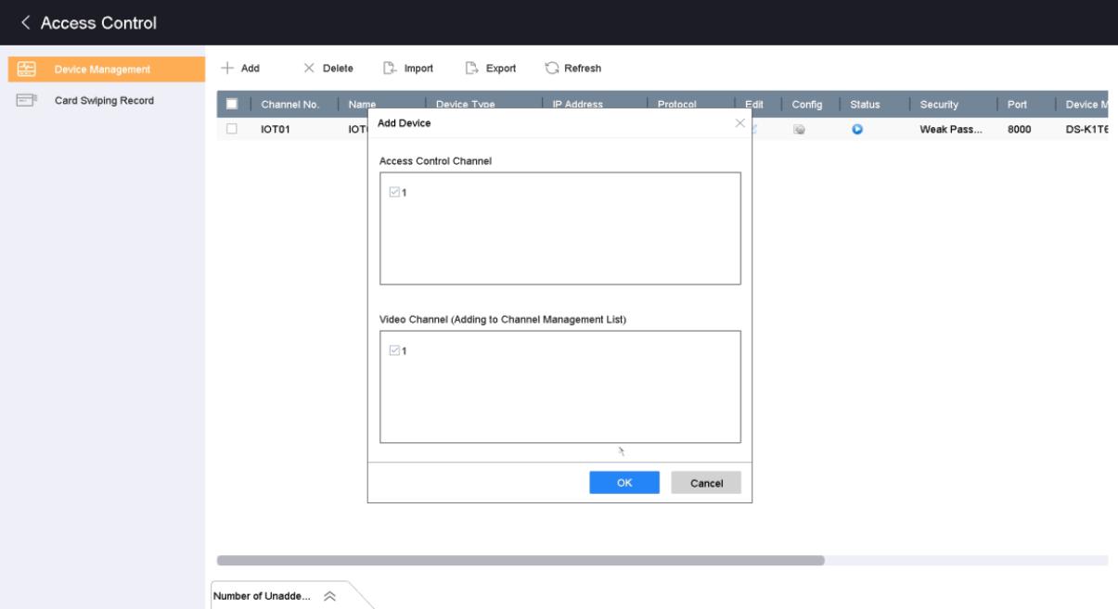Open the Device Management tab
The height and width of the screenshot is (609, 1118).
[102, 70]
